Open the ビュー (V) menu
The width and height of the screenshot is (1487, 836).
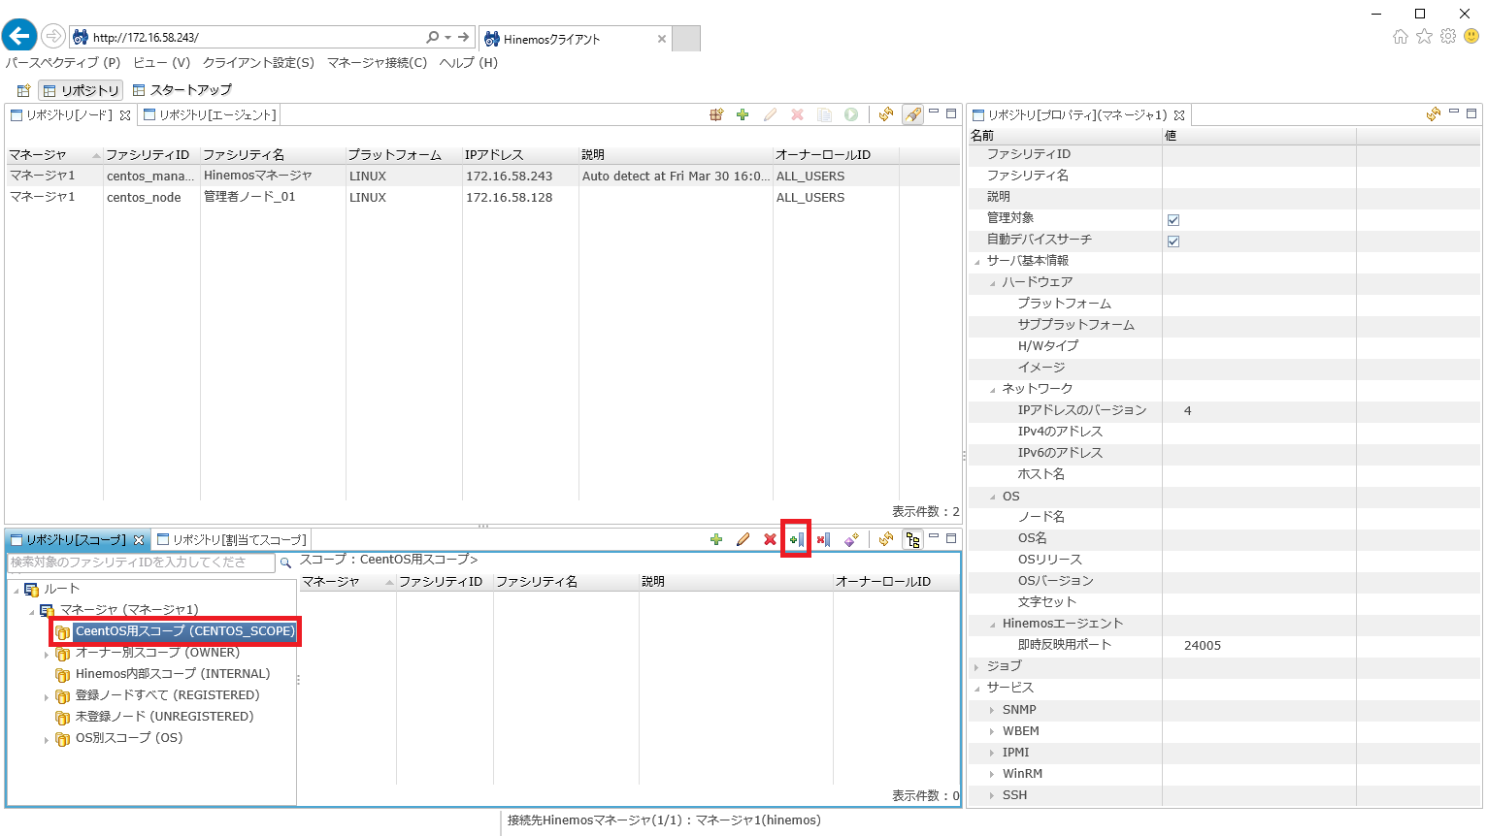click(x=162, y=62)
